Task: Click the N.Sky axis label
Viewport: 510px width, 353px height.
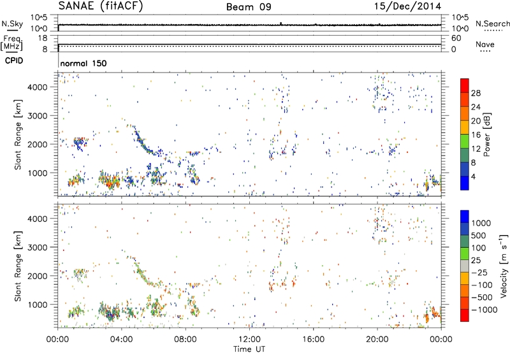Action: [12, 24]
